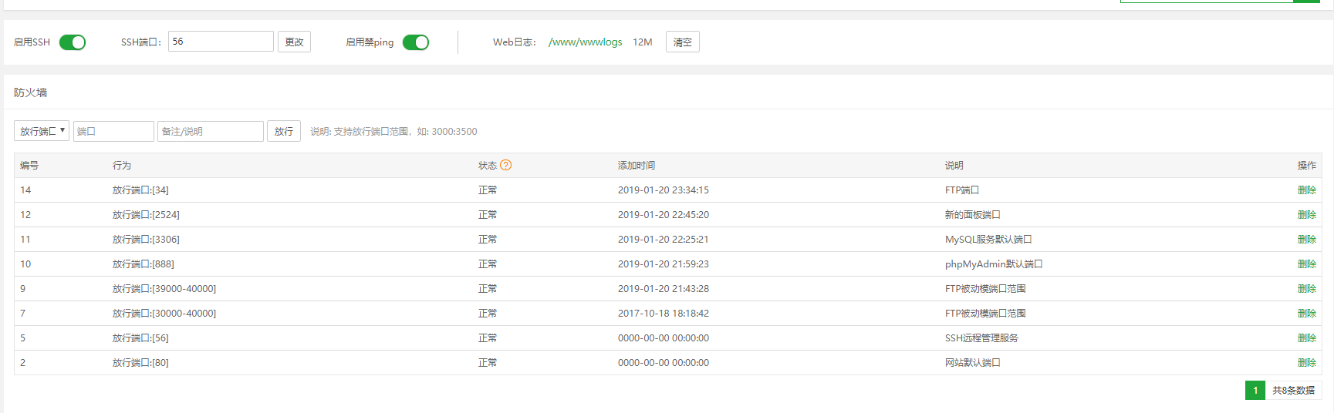Click the 共8条数据 total count text
The height and width of the screenshot is (413, 1334).
click(1294, 391)
